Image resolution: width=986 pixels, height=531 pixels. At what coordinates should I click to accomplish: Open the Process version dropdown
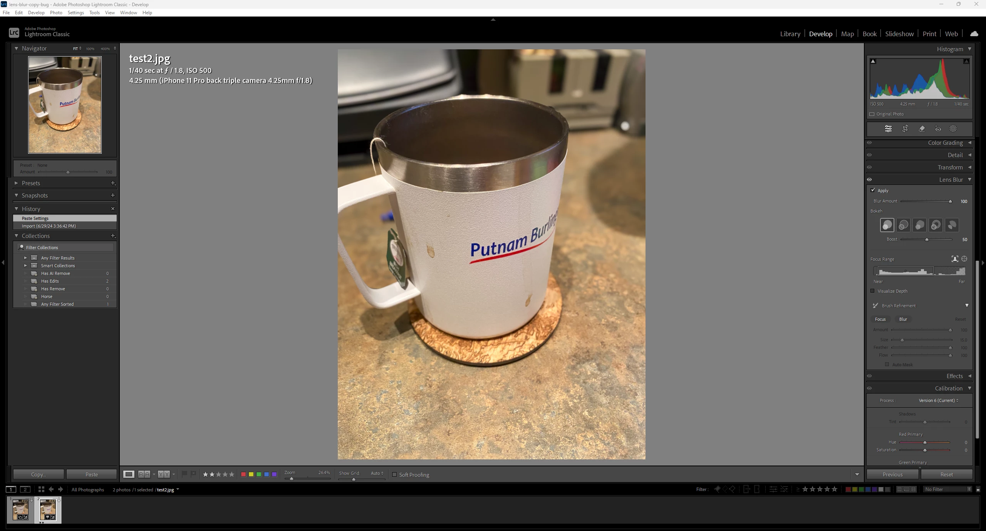[938, 400]
